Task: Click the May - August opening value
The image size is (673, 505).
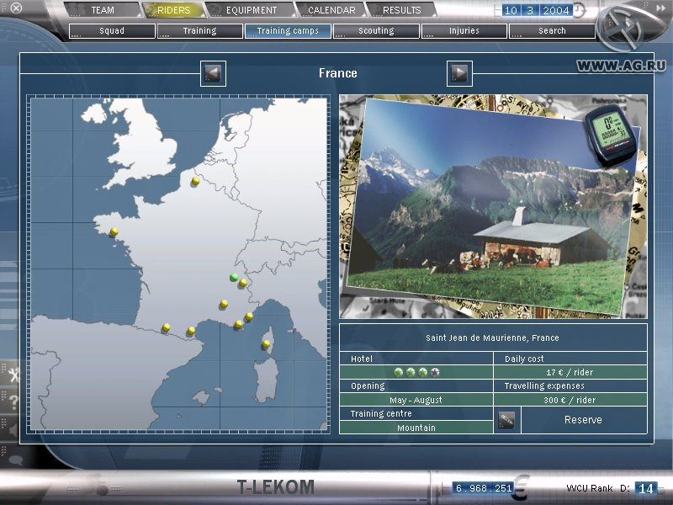Action: [416, 401]
